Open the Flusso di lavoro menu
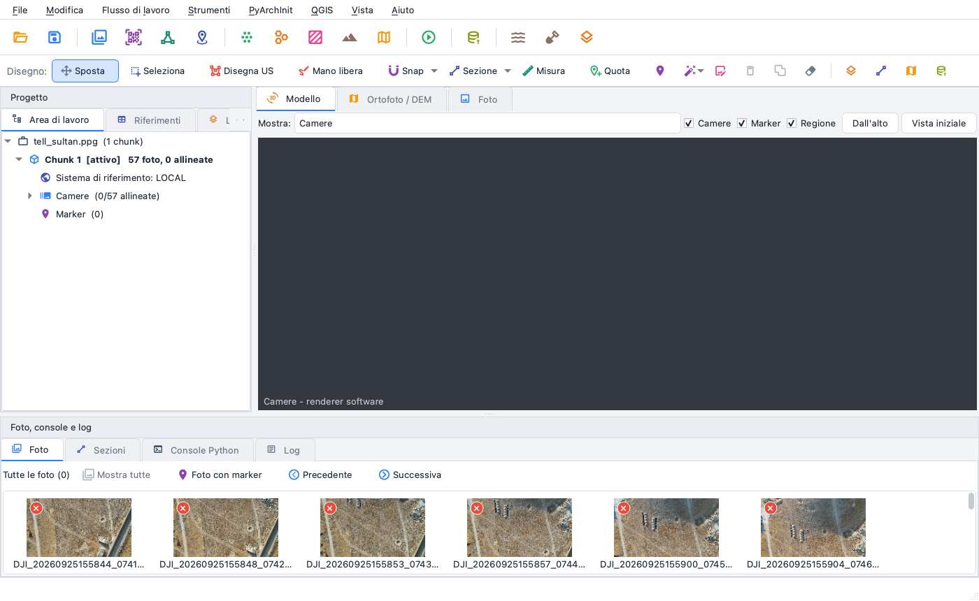Screen dimensions: 979x601 136,10
